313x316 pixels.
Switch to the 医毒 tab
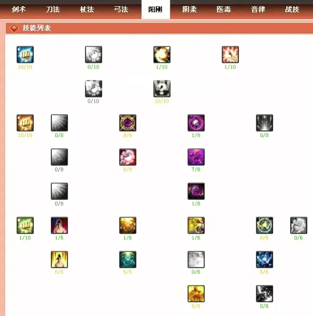pos(224,10)
